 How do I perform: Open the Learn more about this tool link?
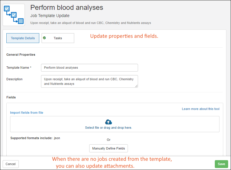(x=201, y=109)
